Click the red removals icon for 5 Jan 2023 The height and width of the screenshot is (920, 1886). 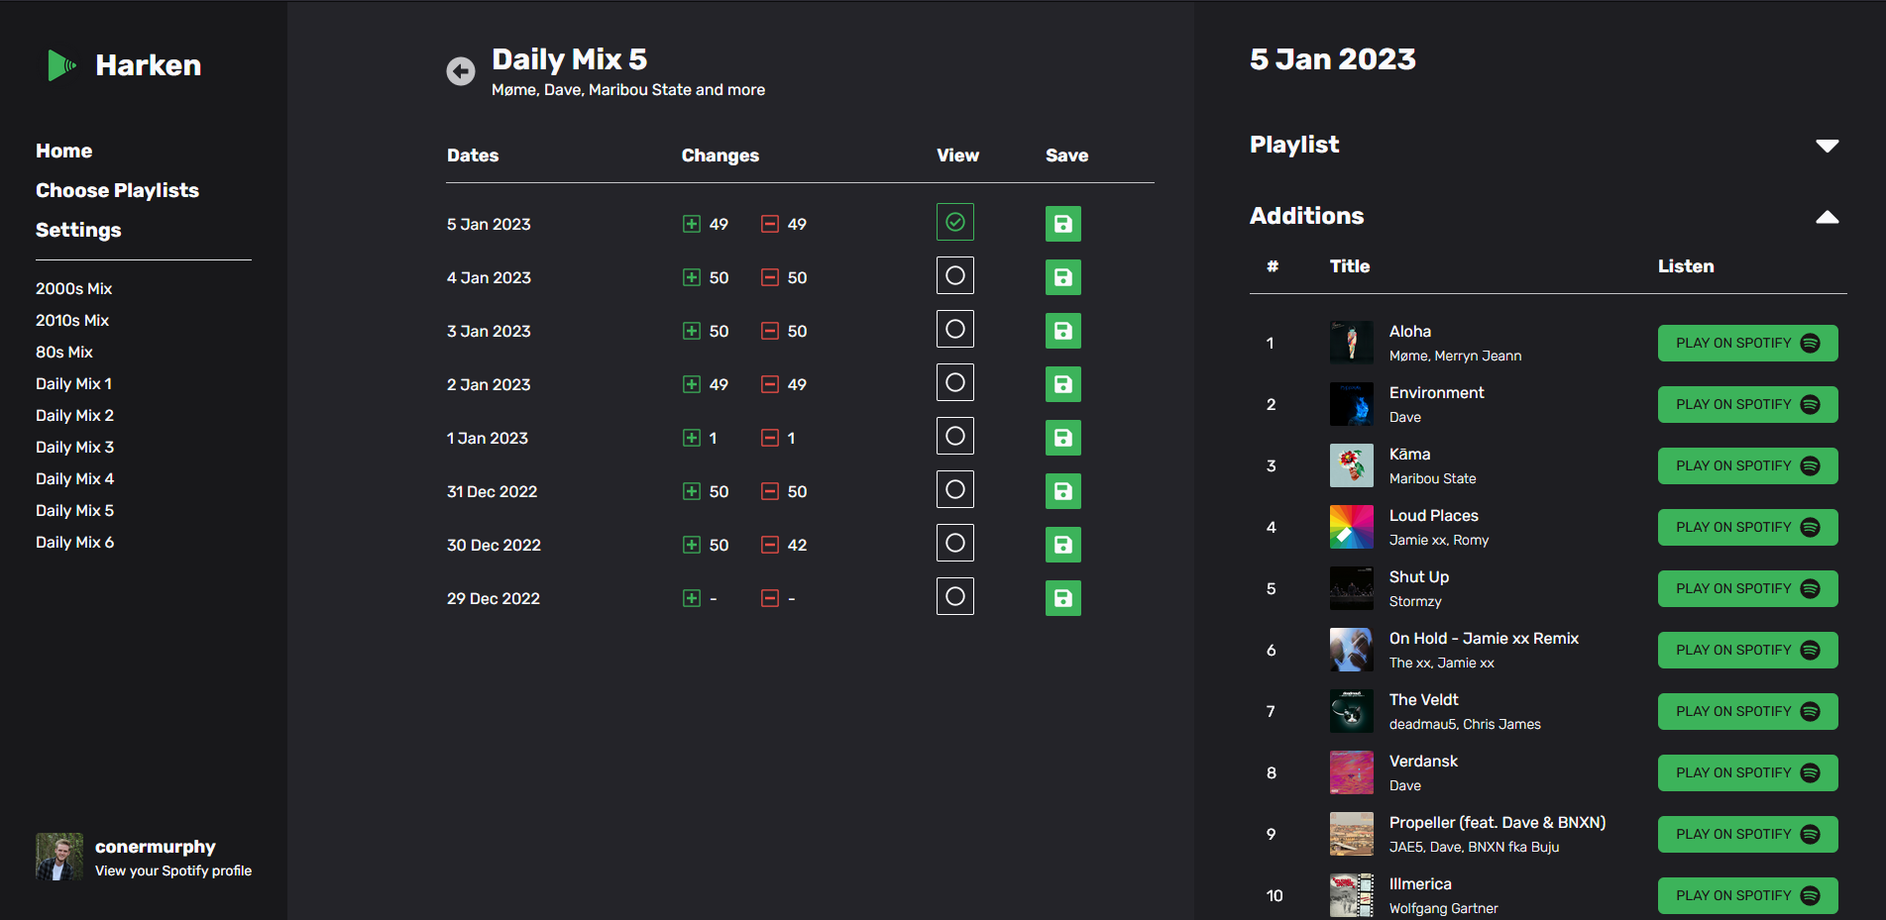tap(770, 224)
